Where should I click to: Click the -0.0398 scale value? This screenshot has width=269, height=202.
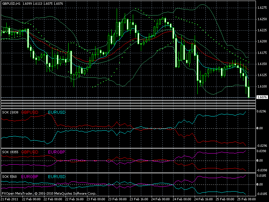pos(262,170)
